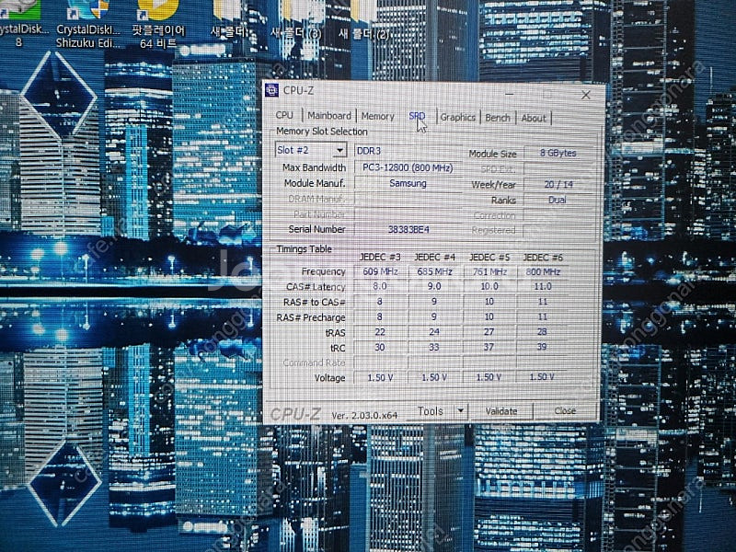Viewport: 736px width, 552px height.
Task: Switch to the Mainboard tab
Action: pos(329,116)
